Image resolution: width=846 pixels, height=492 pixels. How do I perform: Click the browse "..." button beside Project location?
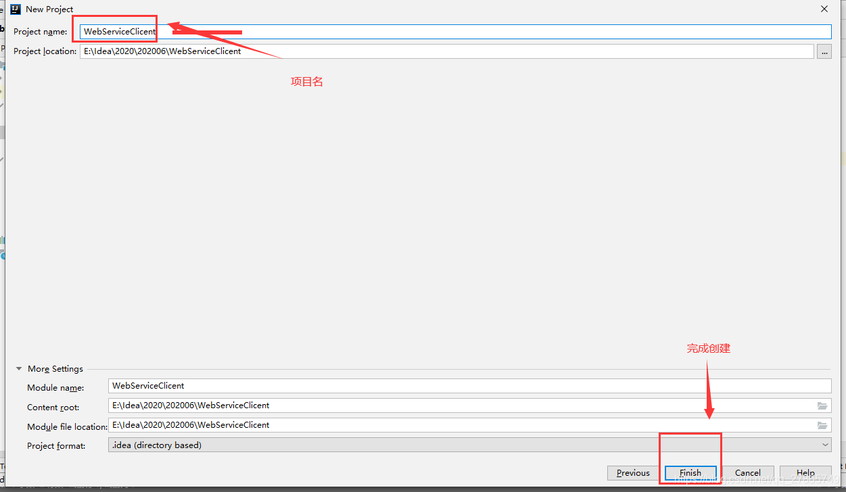pos(824,51)
